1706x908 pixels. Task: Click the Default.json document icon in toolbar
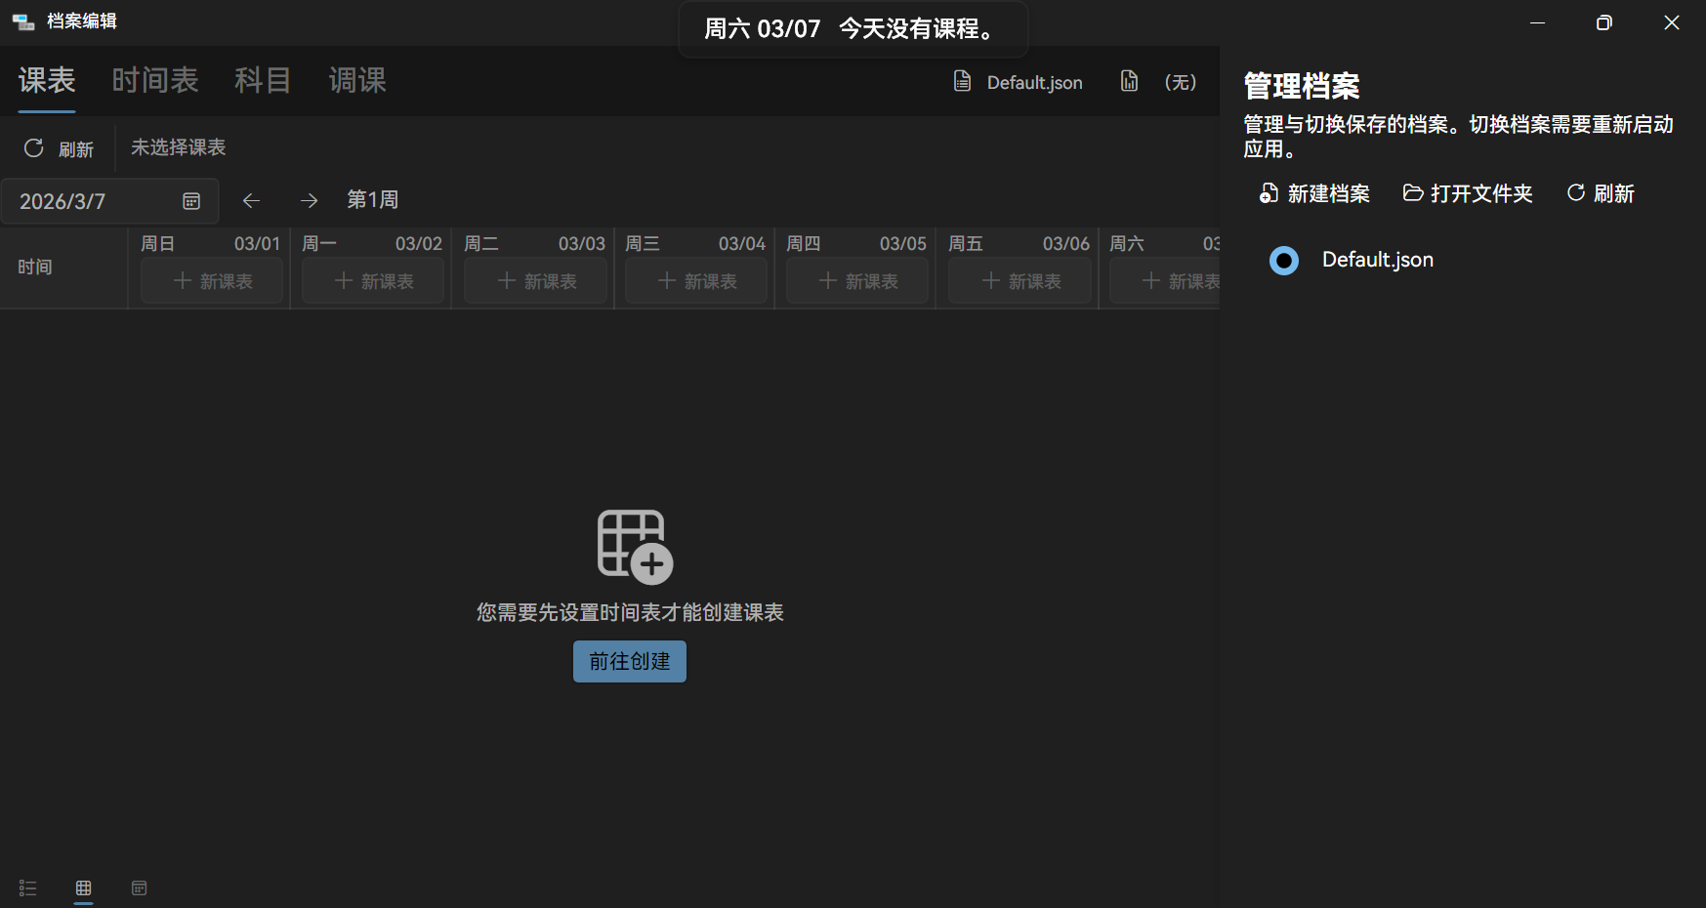coord(962,82)
